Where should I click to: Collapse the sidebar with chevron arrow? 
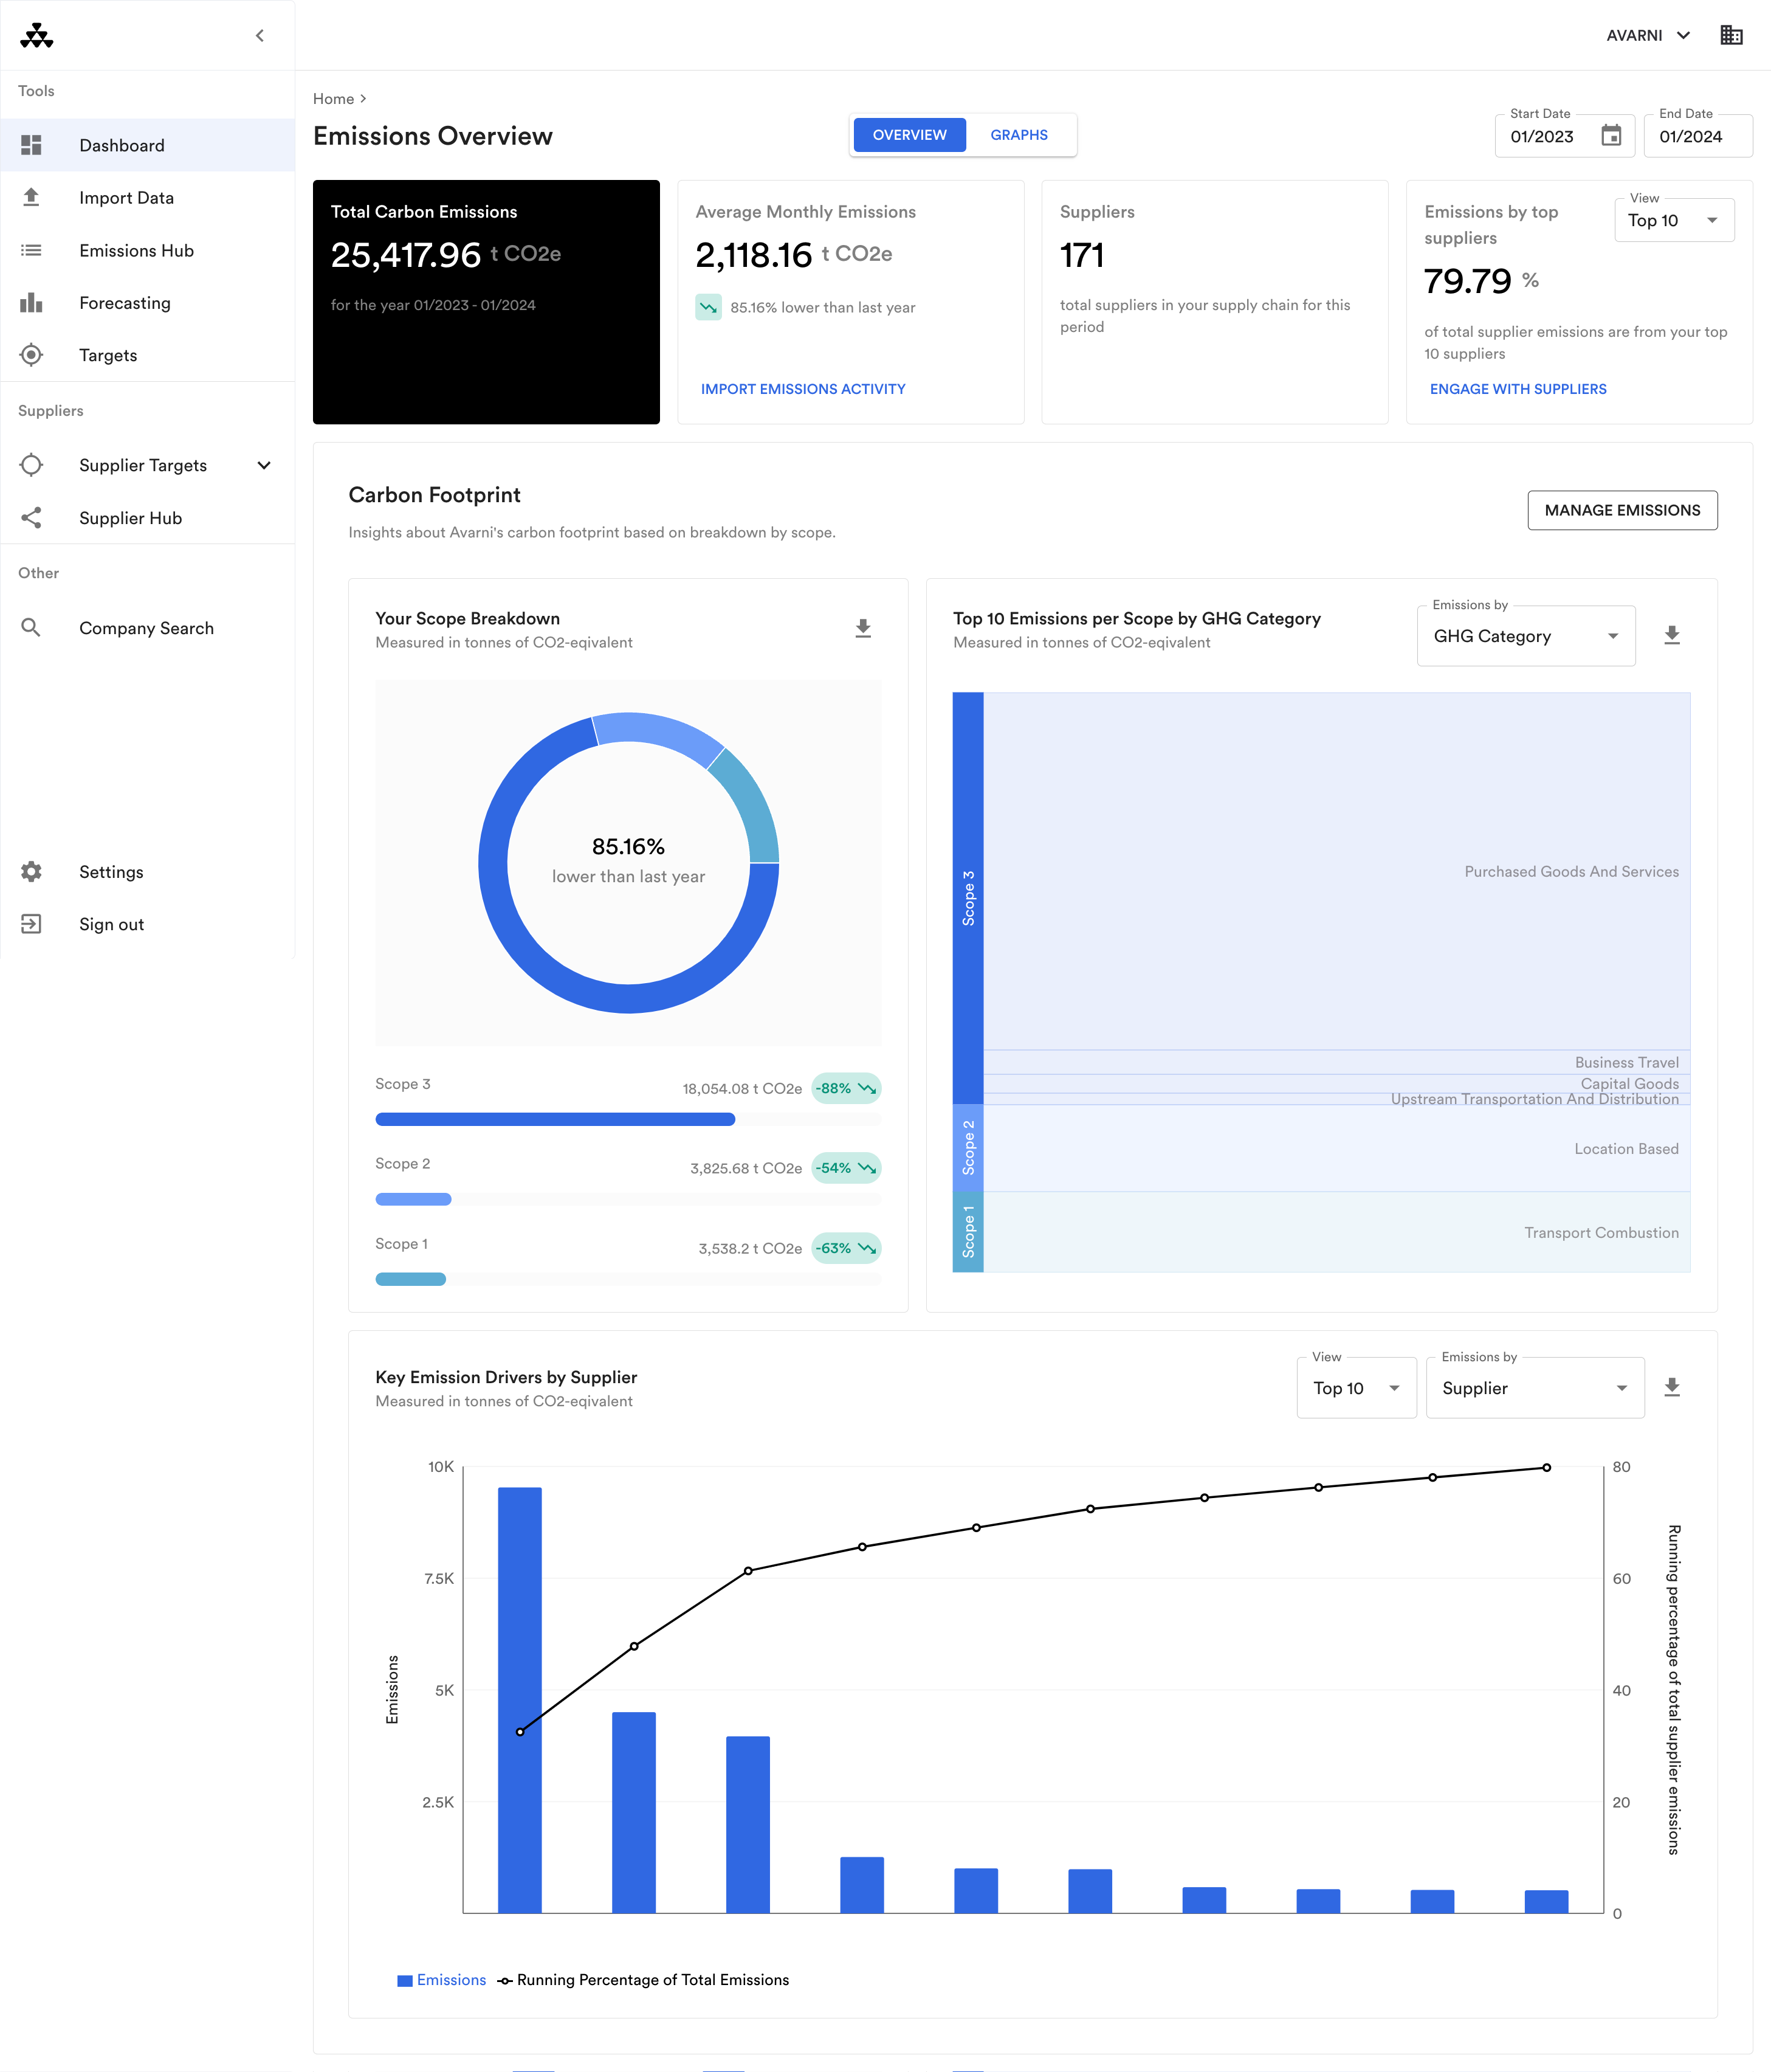tap(260, 36)
